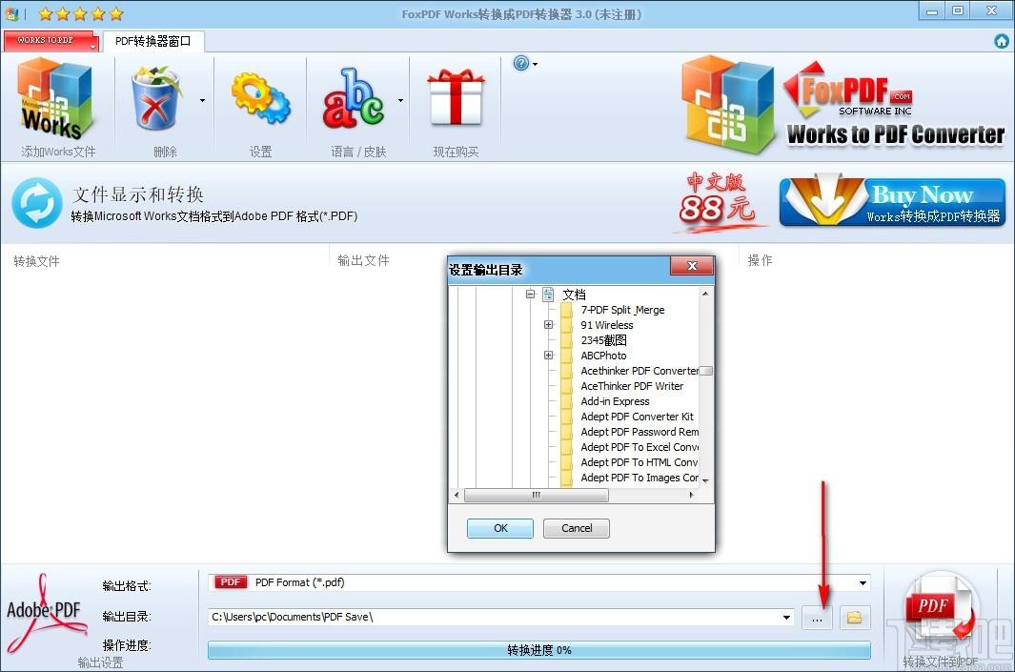The width and height of the screenshot is (1015, 672).
Task: Select the 2345截图 folder
Action: click(603, 340)
